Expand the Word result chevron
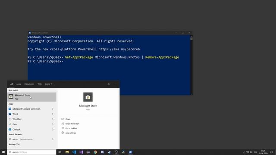 pyautogui.click(x=53, y=114)
